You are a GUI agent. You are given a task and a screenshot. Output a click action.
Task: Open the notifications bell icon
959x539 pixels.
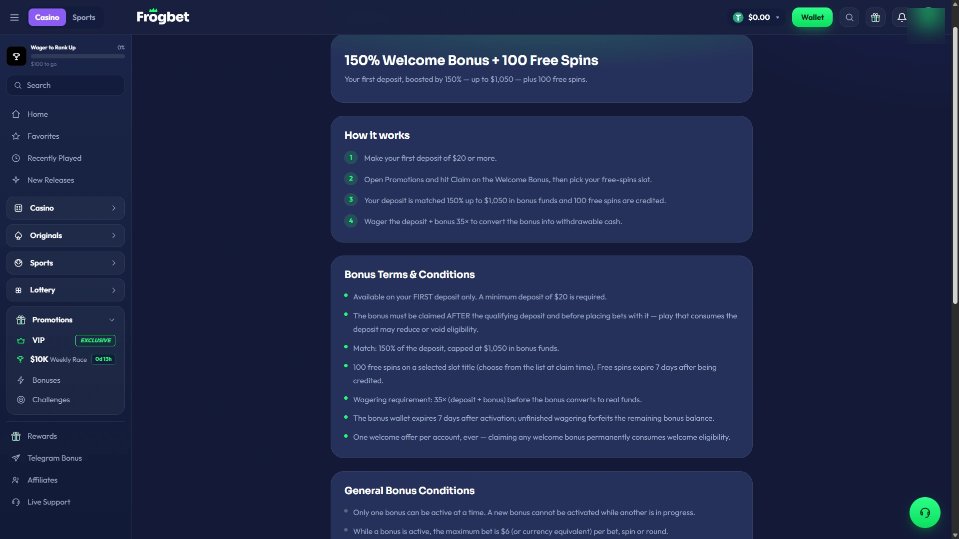click(902, 17)
